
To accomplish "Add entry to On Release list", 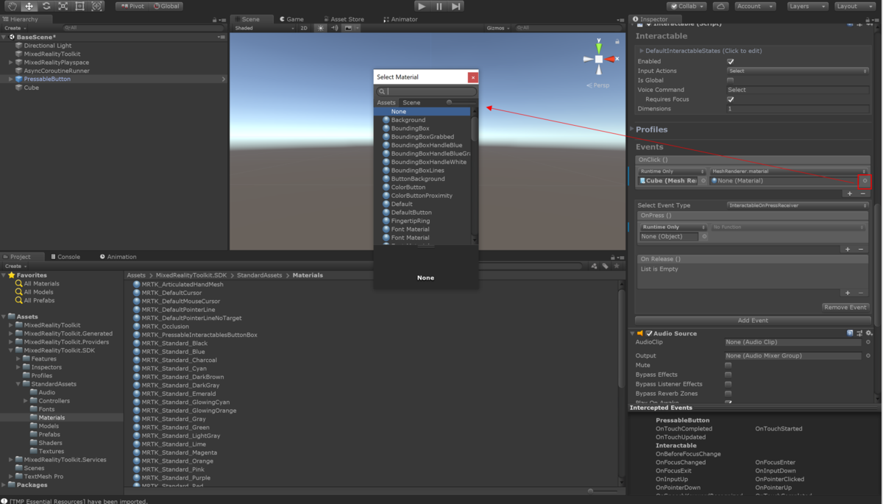I will tap(848, 293).
